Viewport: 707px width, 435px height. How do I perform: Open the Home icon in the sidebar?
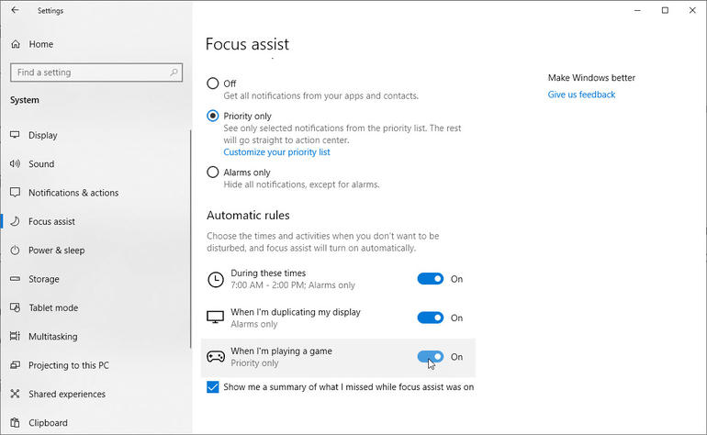coord(16,44)
